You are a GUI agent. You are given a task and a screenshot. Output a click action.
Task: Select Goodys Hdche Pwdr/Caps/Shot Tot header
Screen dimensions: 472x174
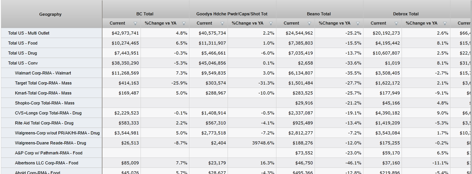(232, 14)
